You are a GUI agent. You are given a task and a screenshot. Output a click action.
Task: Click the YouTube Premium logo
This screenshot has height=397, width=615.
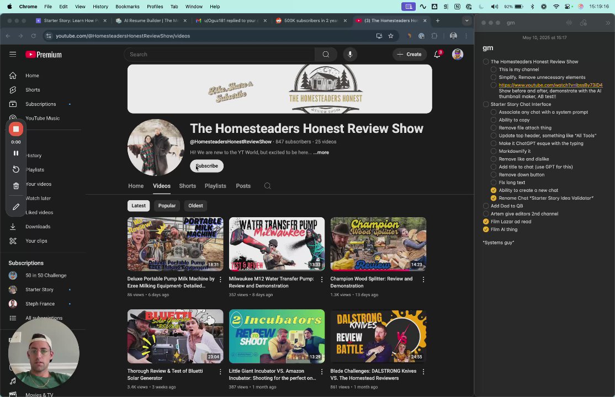[44, 55]
